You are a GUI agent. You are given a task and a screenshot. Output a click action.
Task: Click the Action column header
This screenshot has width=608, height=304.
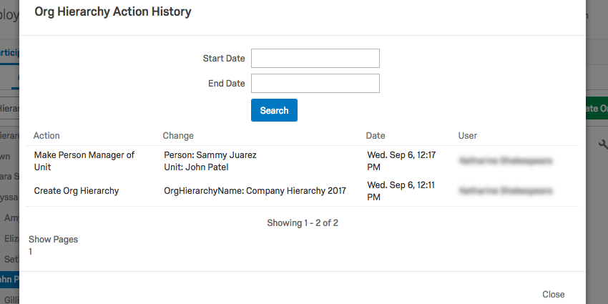coord(46,136)
